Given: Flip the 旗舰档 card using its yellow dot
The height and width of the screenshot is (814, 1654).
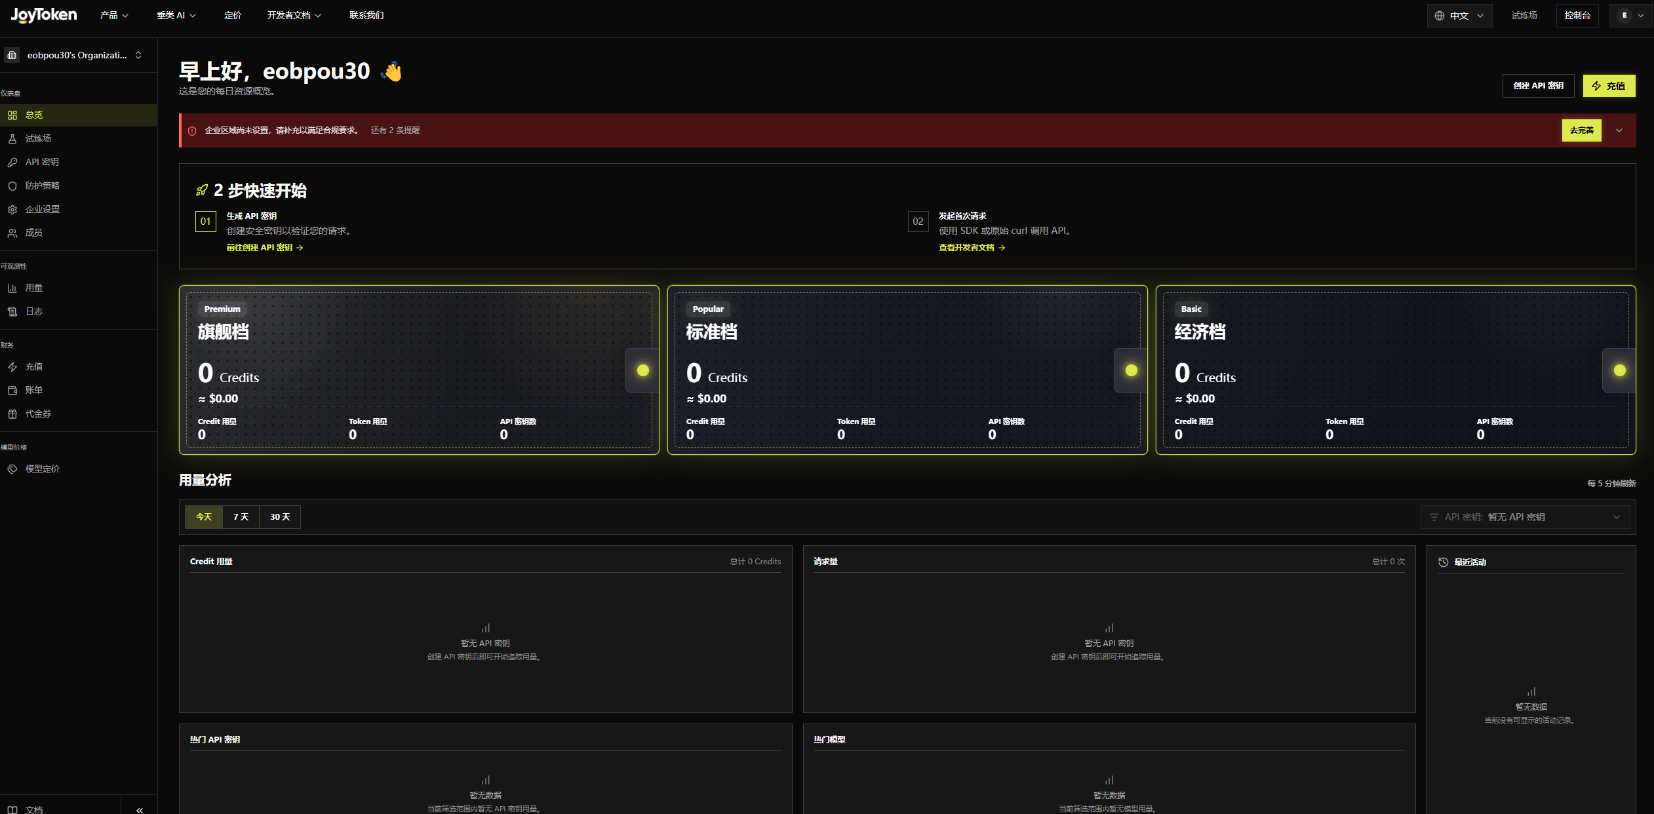Looking at the screenshot, I should tap(642, 370).
